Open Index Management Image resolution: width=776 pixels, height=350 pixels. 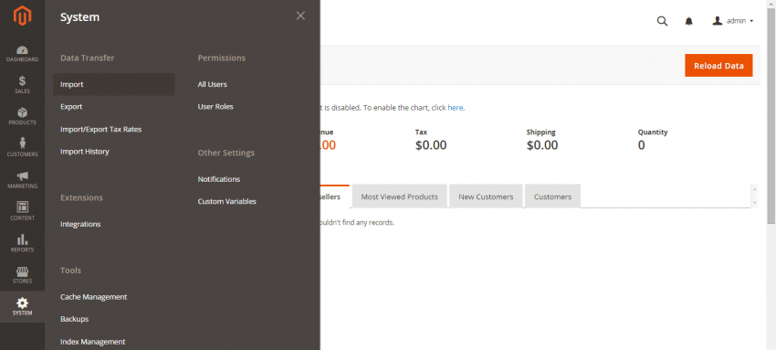point(92,342)
